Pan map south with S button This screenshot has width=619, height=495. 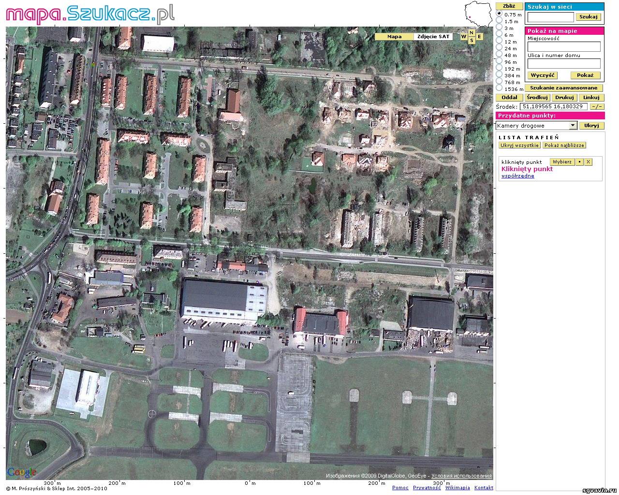tap(471, 41)
